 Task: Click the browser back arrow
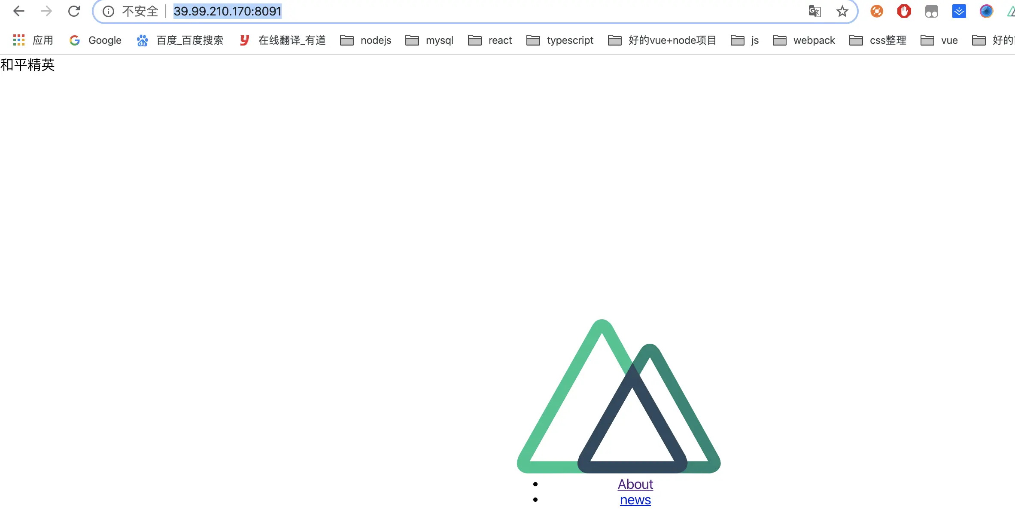coord(19,11)
